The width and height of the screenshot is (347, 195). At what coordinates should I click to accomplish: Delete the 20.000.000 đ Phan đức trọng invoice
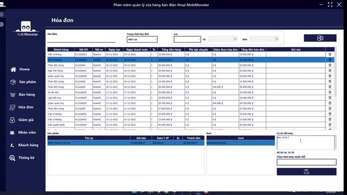330,65
